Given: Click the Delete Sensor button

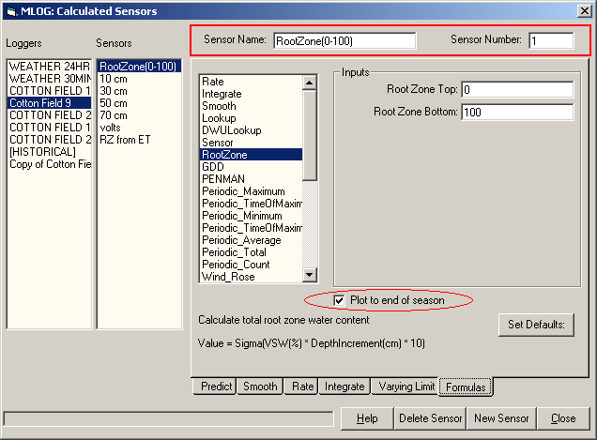Looking at the screenshot, I should pos(429,418).
